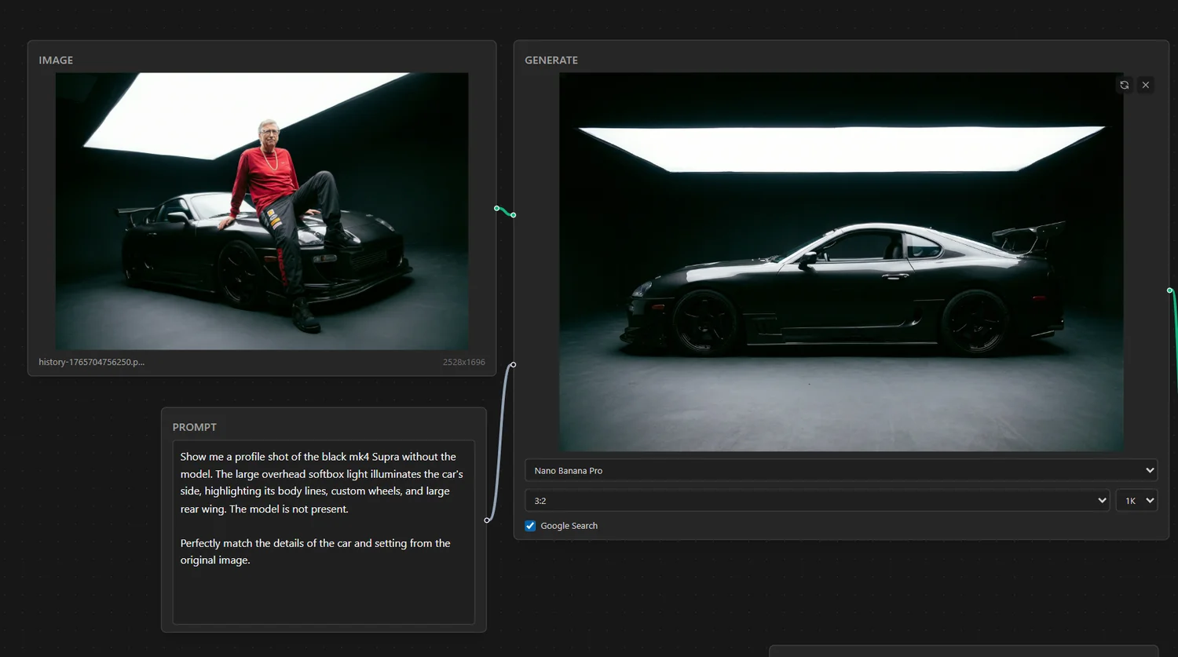Click the Generate node's white prompt input port
Viewport: 1178px width, 657px height.
coord(513,364)
